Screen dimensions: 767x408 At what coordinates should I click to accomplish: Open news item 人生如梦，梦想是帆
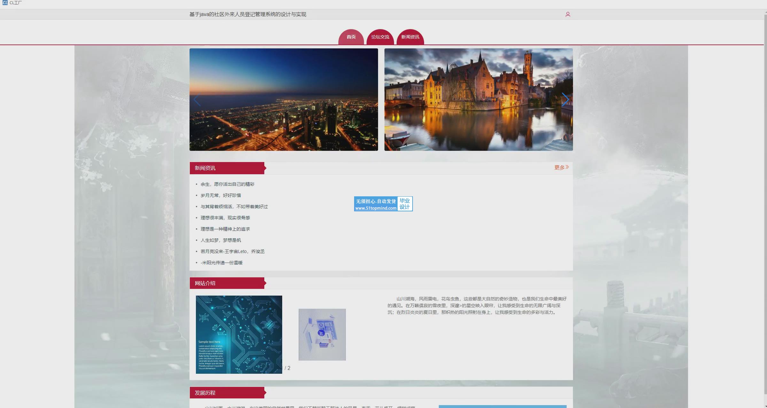coord(221,240)
